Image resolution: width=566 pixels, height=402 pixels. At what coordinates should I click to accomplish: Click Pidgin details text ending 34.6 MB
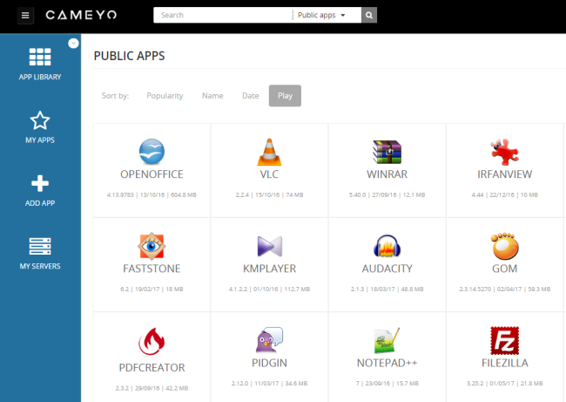pos(269,384)
